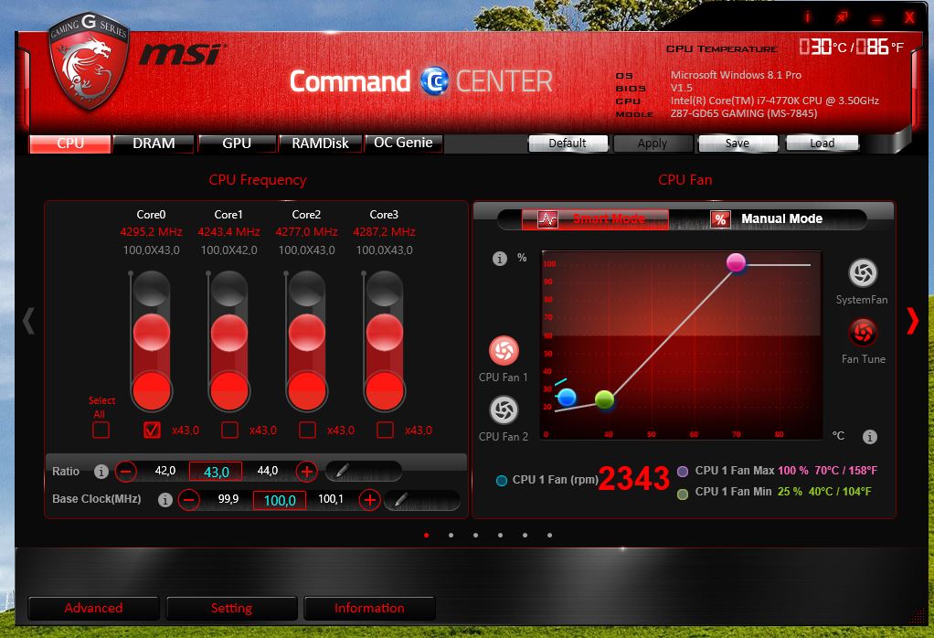Open info icon next to Base Clock
This screenshot has height=638, width=934.
coord(165,499)
